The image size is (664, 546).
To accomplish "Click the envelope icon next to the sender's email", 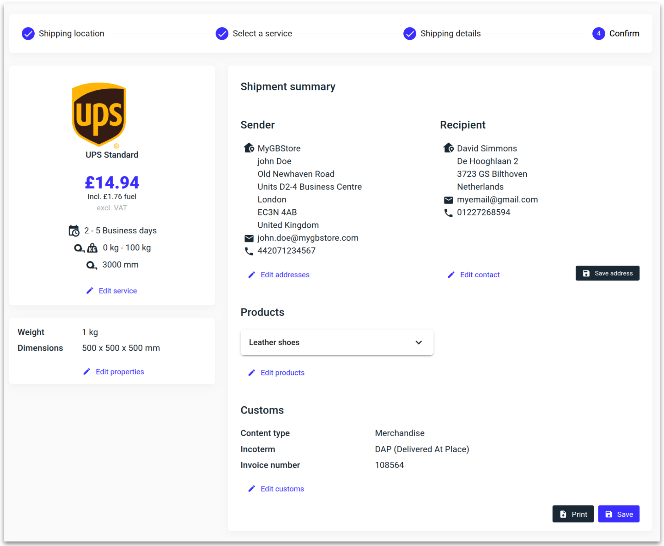I will [249, 238].
